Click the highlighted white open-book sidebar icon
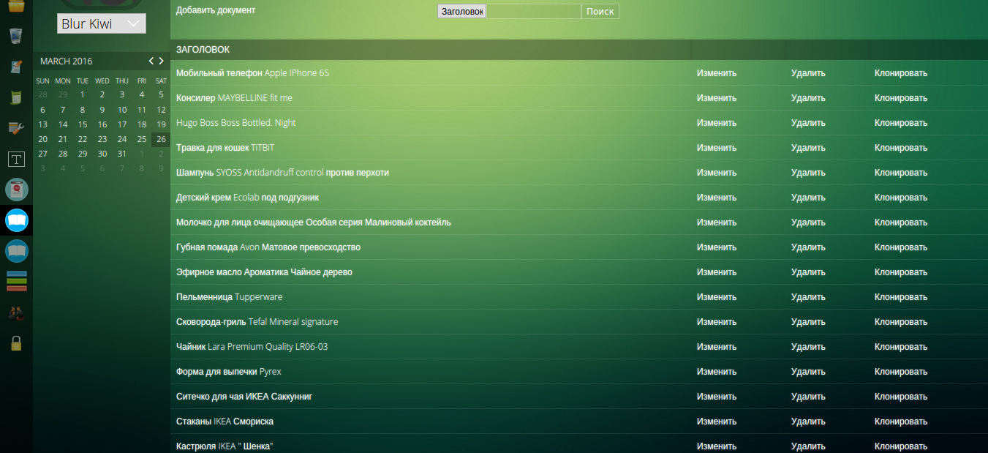988x453 pixels. pyautogui.click(x=16, y=220)
